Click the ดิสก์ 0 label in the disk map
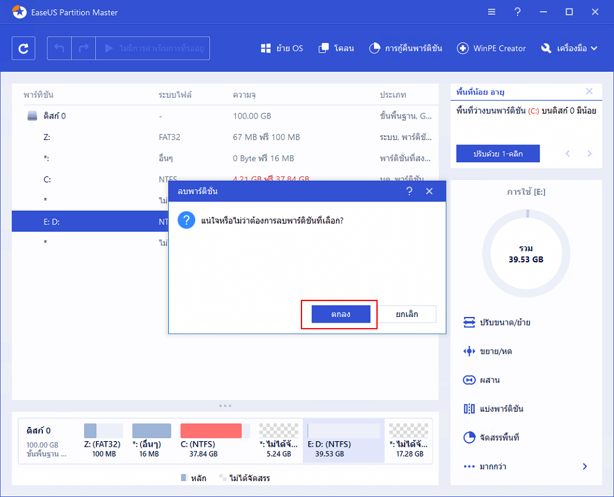The width and height of the screenshot is (614, 497). 38,431
